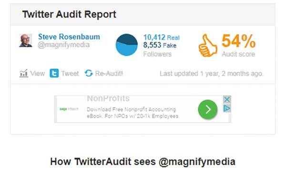Click the followers pie chart

point(127,45)
